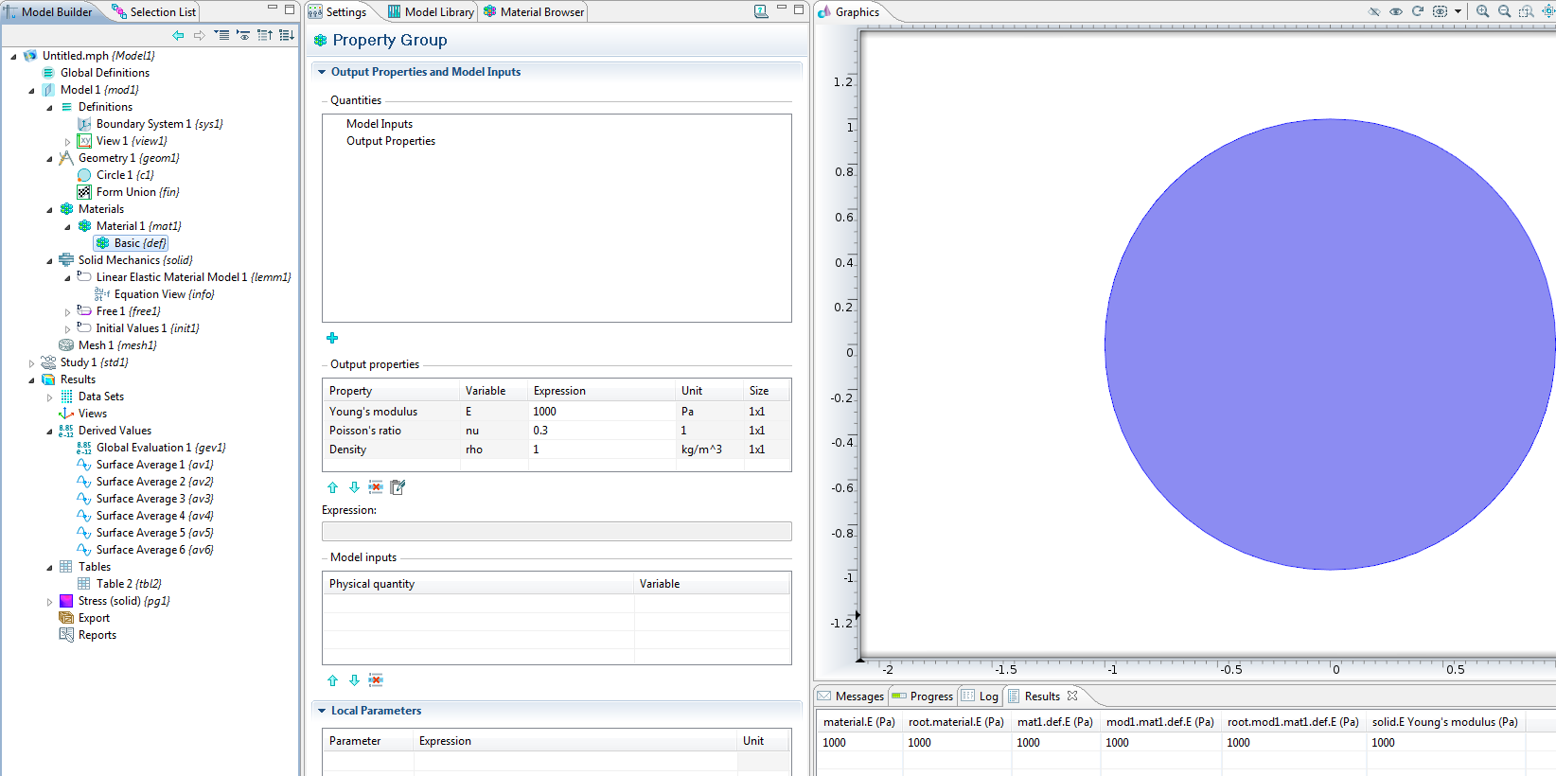
Task: Toggle view hidden only dashed-eye icon
Action: (1440, 11)
